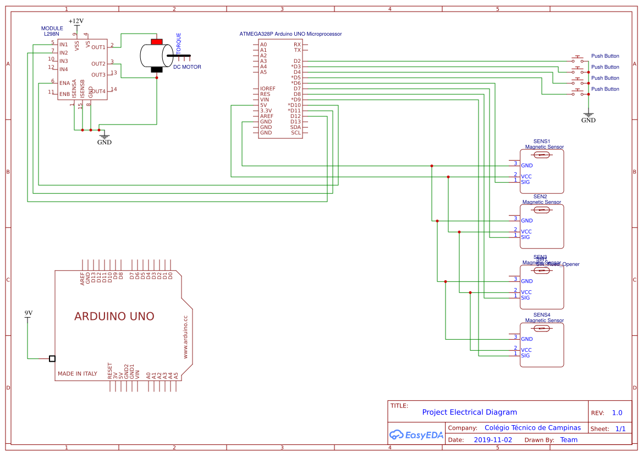Select the ARDUINO UNO board label
The width and height of the screenshot is (643, 456).
[x=114, y=317]
